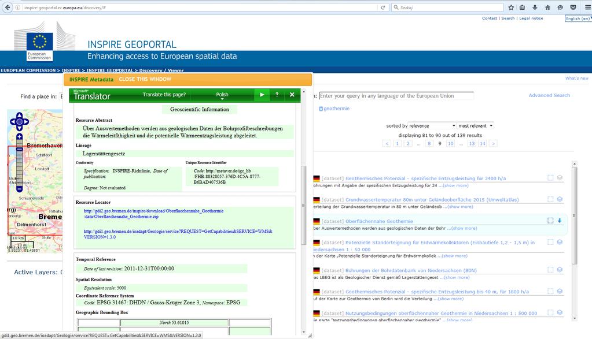592x339 pixels.
Task: Go to previous results page arrow
Action: point(387,143)
